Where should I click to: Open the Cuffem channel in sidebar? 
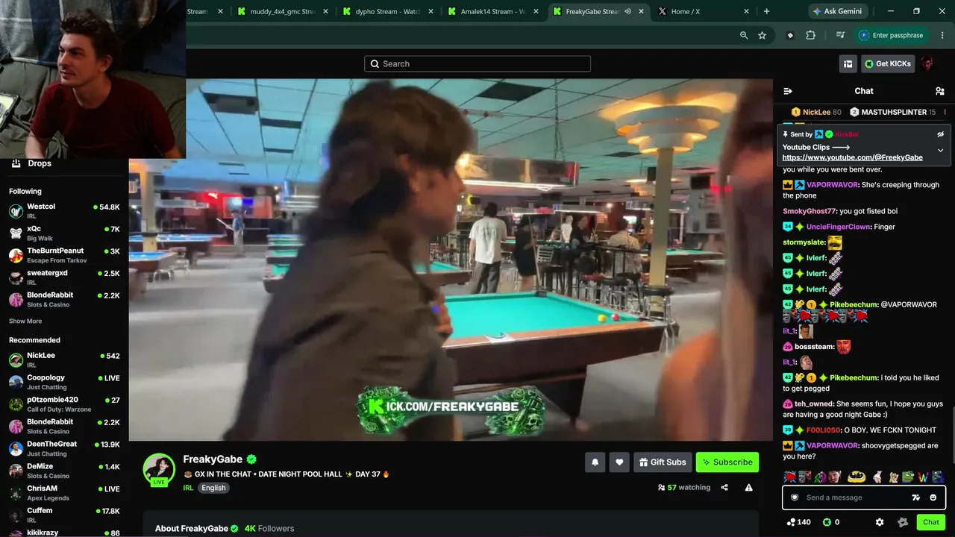pyautogui.click(x=64, y=515)
